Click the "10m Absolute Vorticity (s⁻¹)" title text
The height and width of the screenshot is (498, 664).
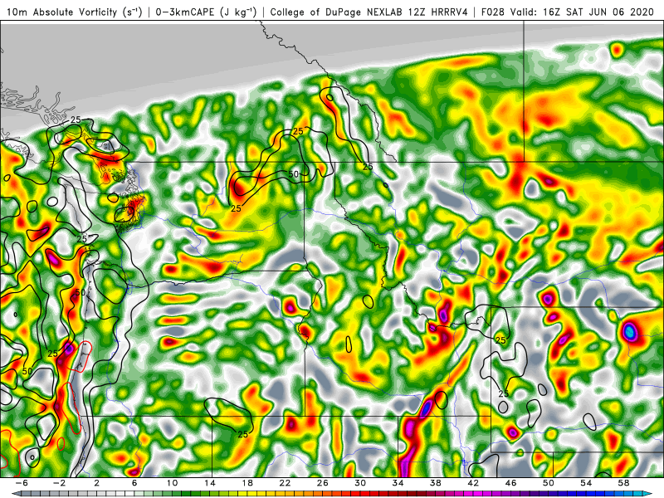point(75,12)
